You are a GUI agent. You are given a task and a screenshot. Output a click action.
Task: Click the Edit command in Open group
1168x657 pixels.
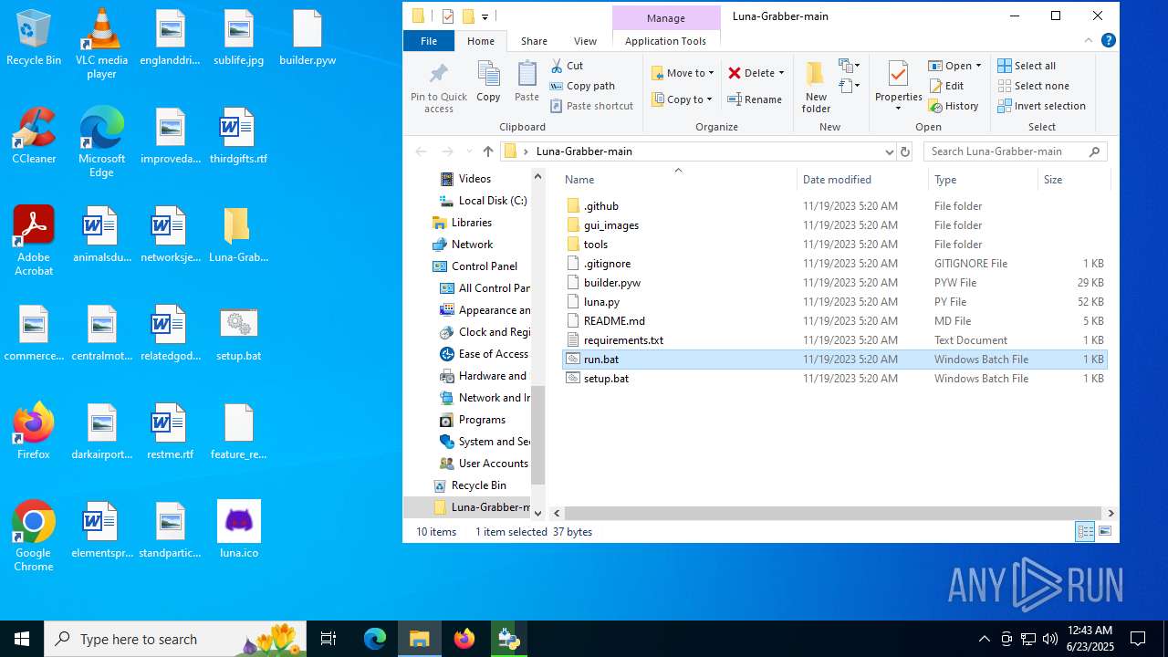[x=946, y=86]
